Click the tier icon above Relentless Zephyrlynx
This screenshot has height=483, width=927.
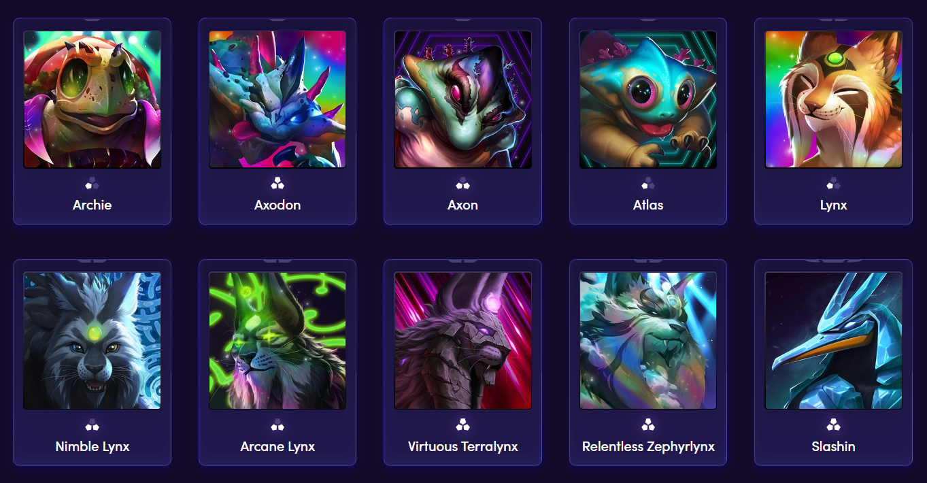(x=648, y=425)
